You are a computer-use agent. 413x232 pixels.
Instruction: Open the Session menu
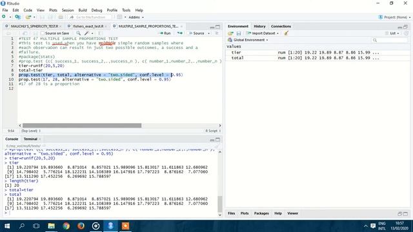[x=68, y=10]
